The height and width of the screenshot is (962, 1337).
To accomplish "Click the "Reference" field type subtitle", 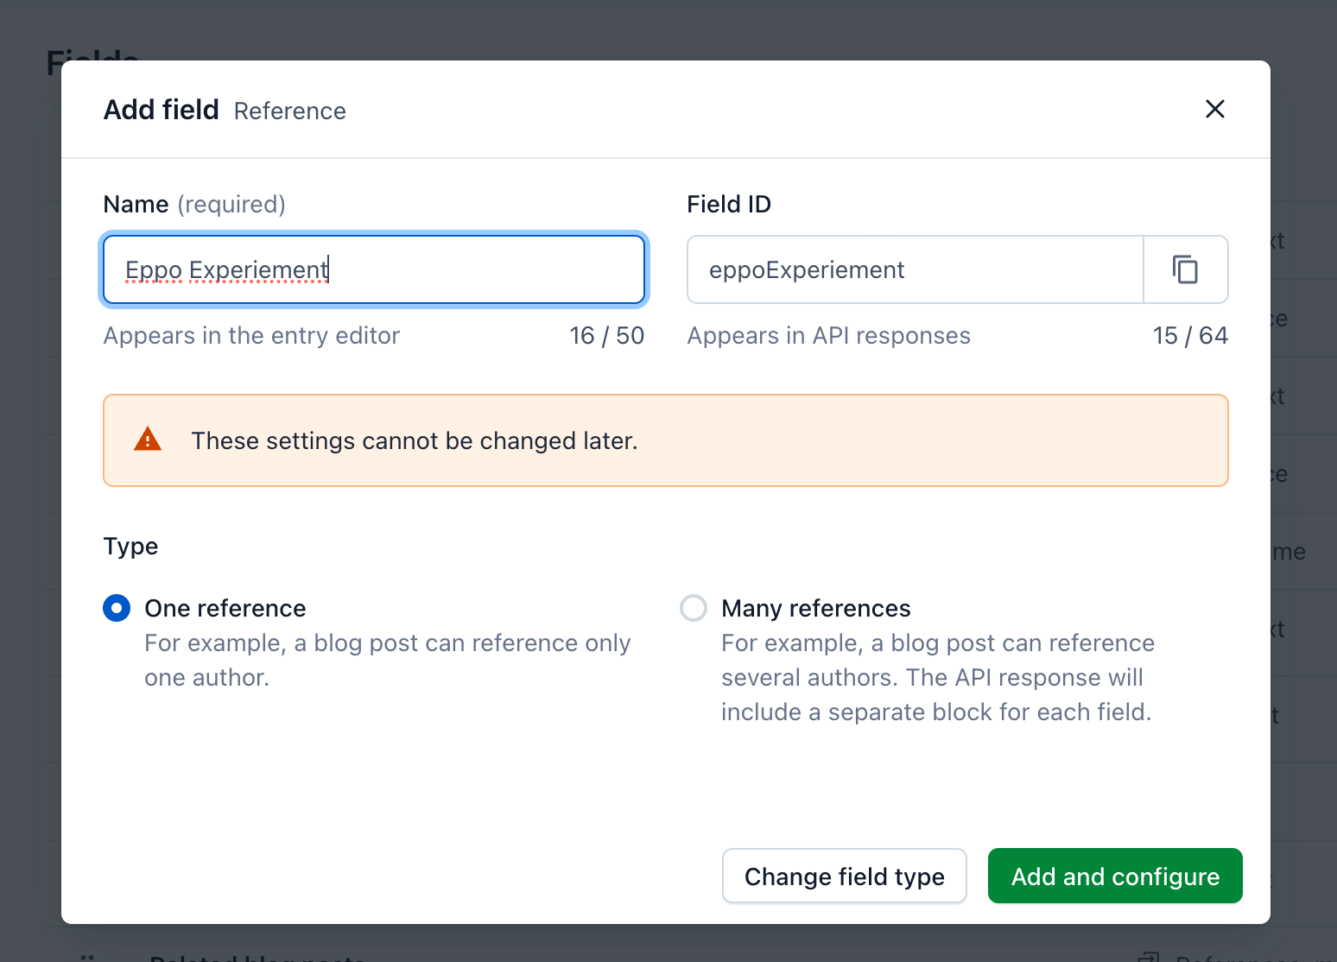I will pyautogui.click(x=289, y=111).
